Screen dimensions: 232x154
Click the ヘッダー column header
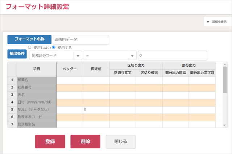click(x=70, y=69)
